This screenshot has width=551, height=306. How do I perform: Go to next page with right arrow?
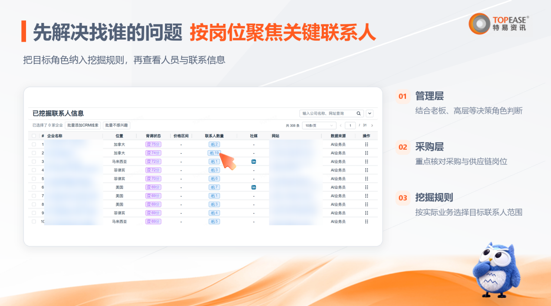tap(372, 125)
